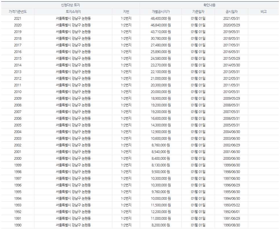Screen dimensions: 280x229
Task: Select the 2017 year cell
Action: [18, 45]
